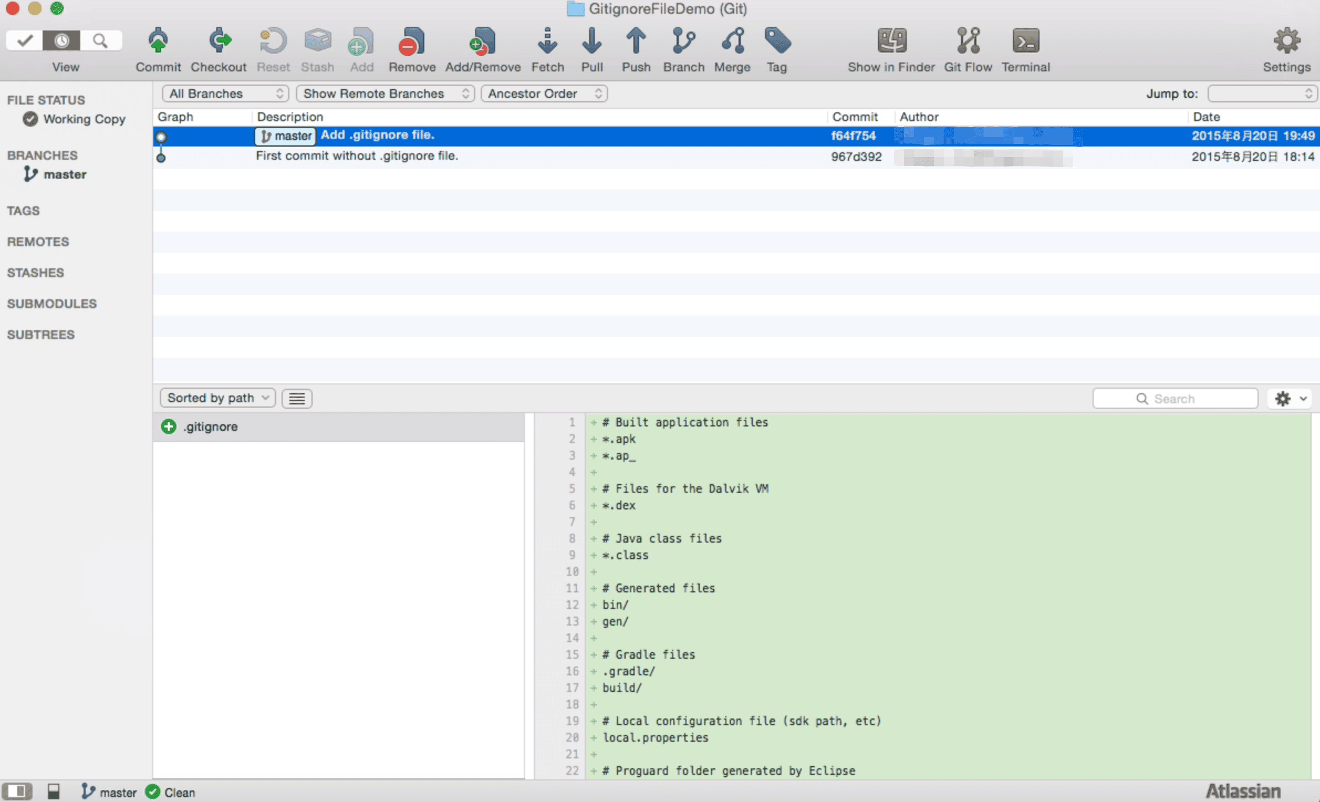Open the Settings gear
The width and height of the screenshot is (1320, 802).
click(1287, 41)
